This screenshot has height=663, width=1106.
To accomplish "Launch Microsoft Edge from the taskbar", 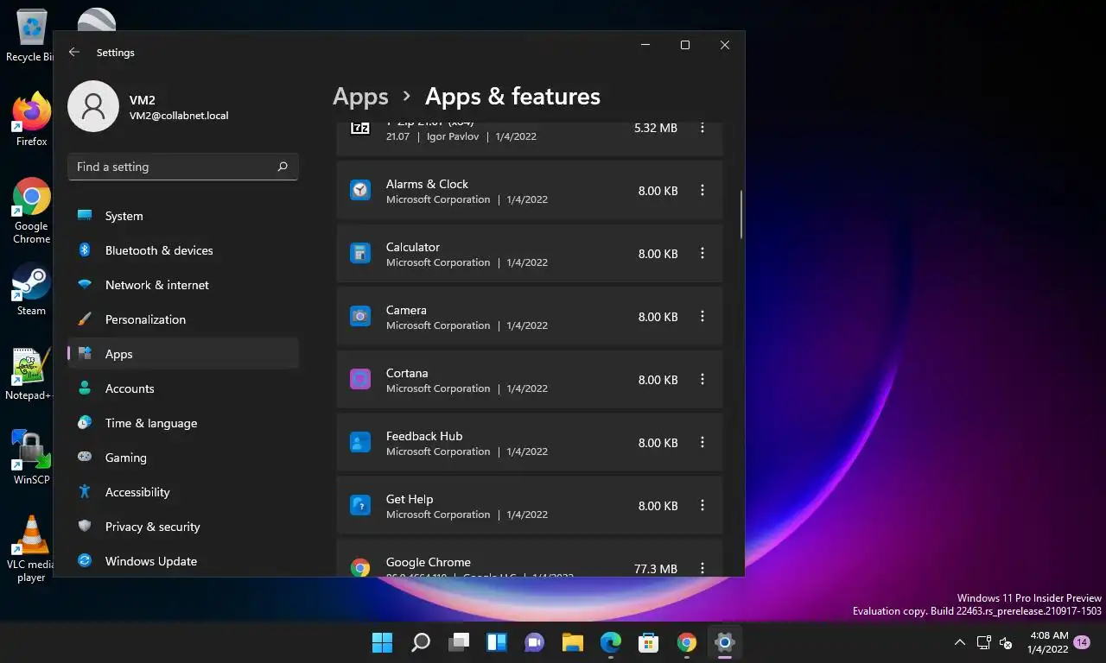I will 611,642.
